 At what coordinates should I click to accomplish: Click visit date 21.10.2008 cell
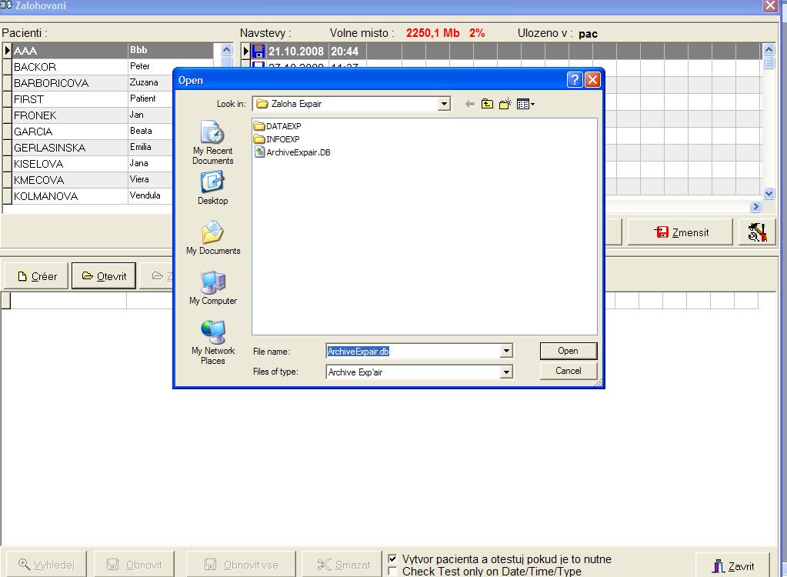pyautogui.click(x=296, y=52)
